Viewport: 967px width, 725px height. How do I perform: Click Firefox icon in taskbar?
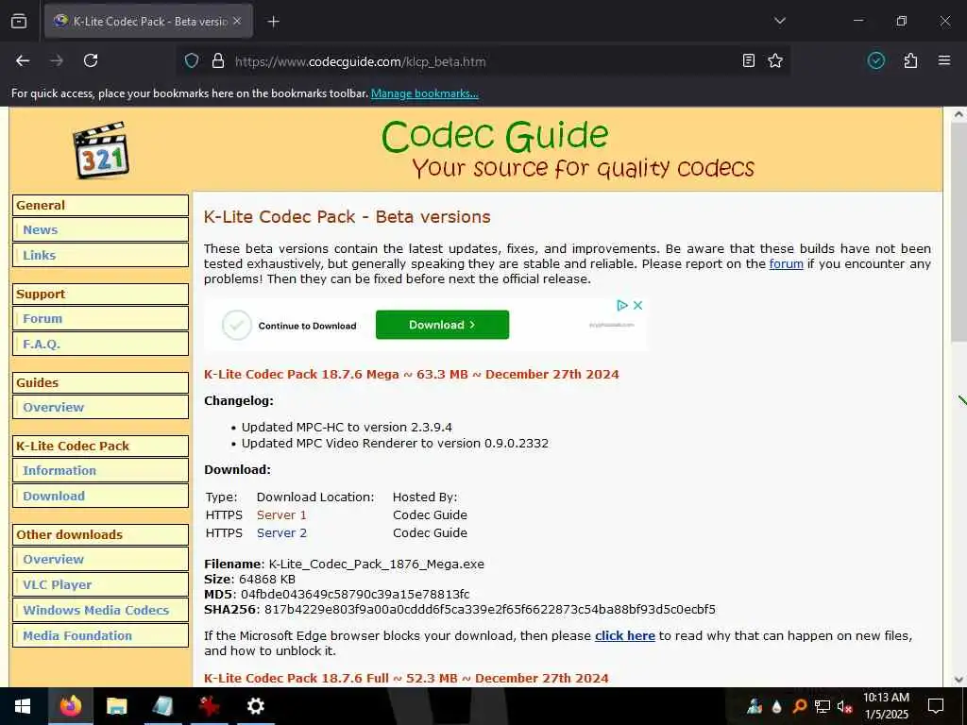tap(70, 706)
